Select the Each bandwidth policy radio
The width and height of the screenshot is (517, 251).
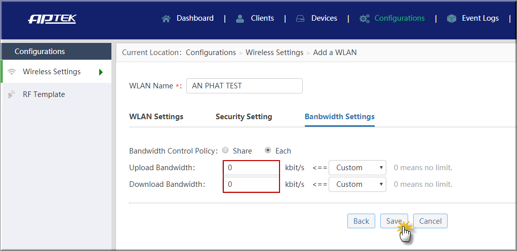pyautogui.click(x=268, y=150)
